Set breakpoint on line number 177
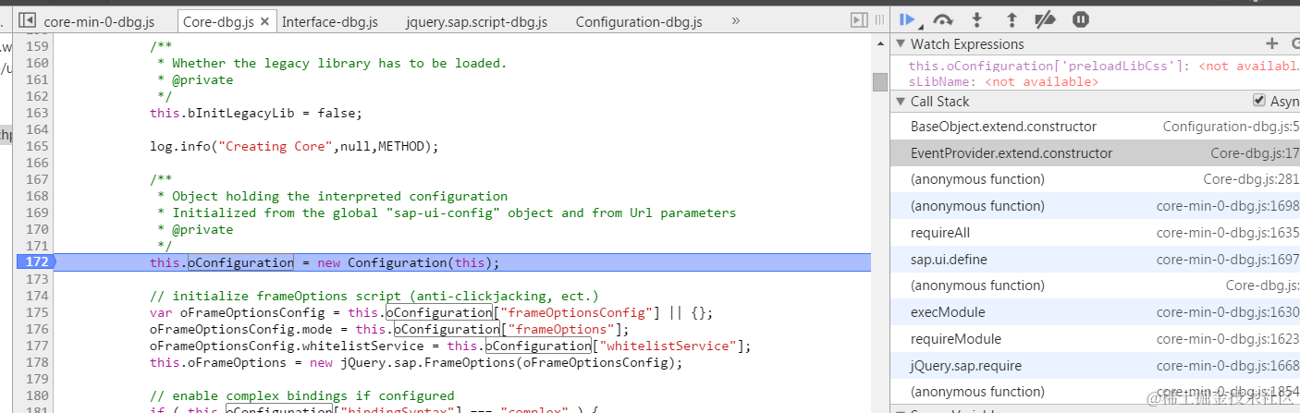The image size is (1300, 413). coord(36,346)
